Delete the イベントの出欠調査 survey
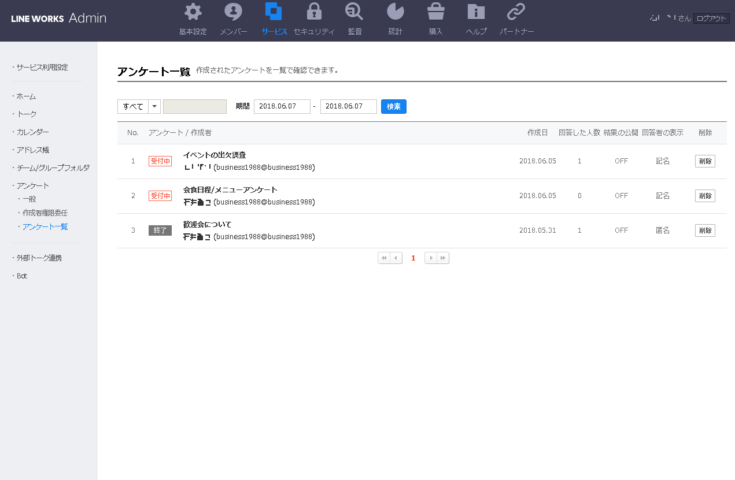The image size is (735, 480). (704, 161)
